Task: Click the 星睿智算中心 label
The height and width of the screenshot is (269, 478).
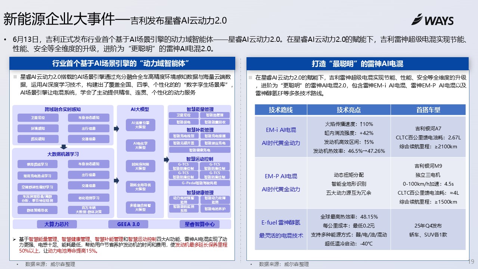Action: click(x=200, y=224)
